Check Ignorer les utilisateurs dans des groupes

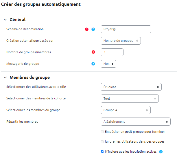point(102,141)
